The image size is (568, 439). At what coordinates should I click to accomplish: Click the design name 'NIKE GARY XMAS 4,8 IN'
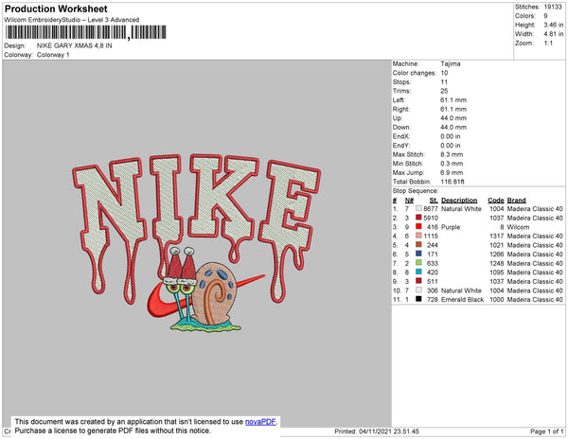pos(74,45)
